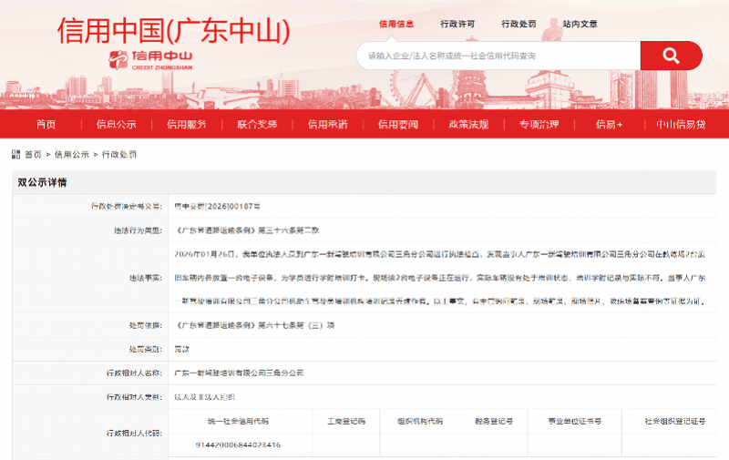
Task: Click the 行政相对人类别 label
Action: point(134,397)
